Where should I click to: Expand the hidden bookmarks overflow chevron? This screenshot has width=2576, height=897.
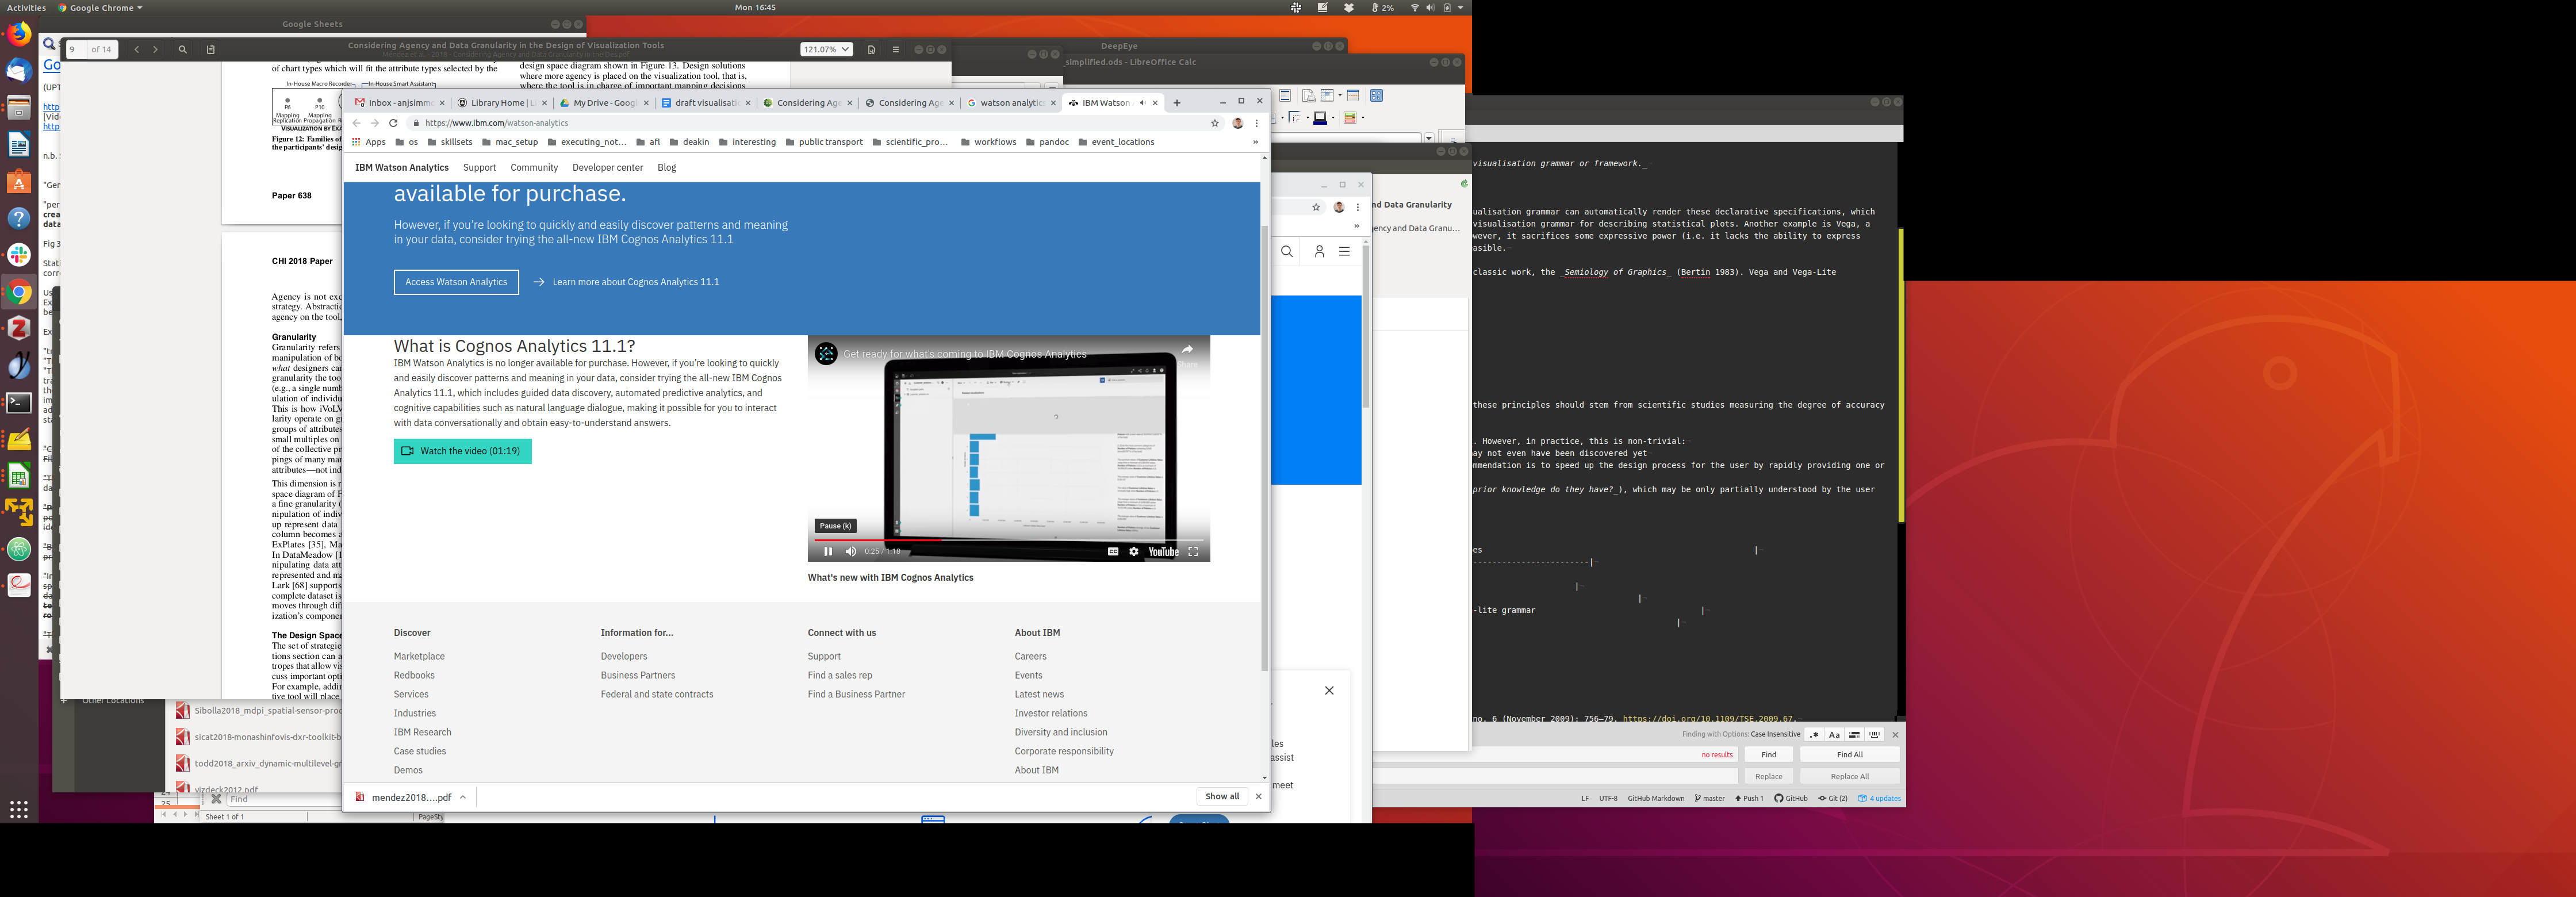1255,142
